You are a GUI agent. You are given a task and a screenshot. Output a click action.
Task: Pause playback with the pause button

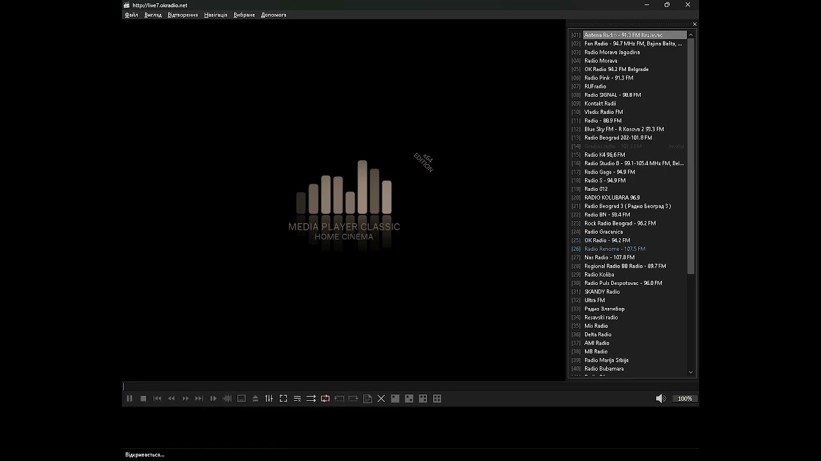click(130, 398)
